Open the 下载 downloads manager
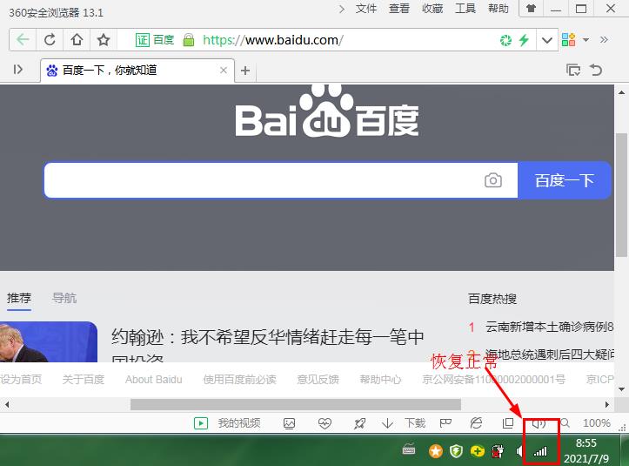Screen dimensions: 629x466 [x=404, y=423]
